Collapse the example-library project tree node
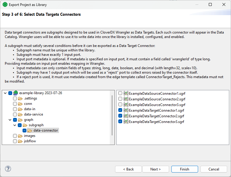The image size is (231, 177). [x=5, y=93]
